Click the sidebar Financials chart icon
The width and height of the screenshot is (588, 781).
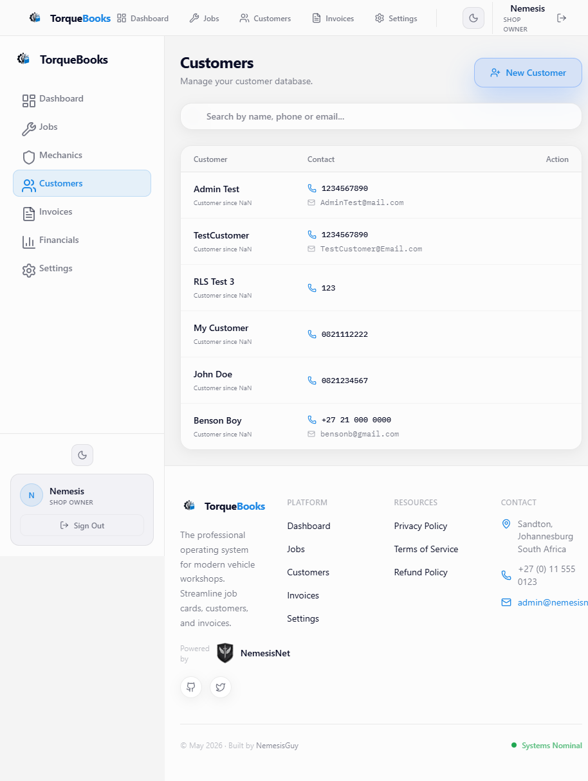29,242
